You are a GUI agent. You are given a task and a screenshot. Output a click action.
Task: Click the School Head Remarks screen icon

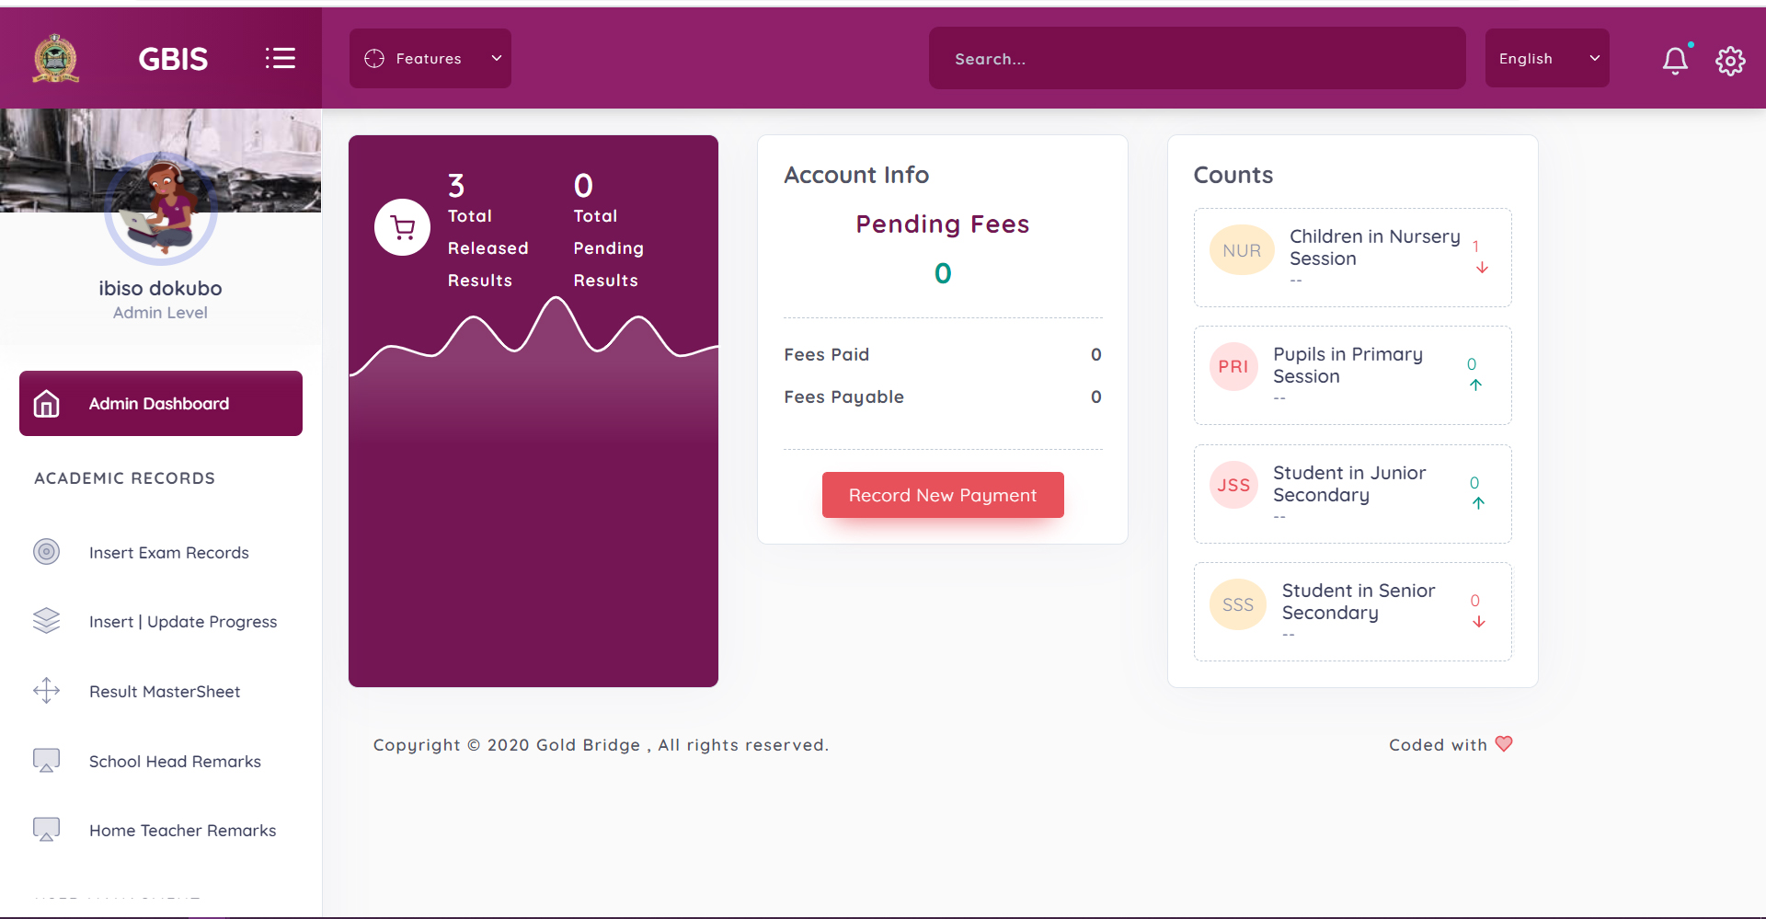click(x=47, y=761)
